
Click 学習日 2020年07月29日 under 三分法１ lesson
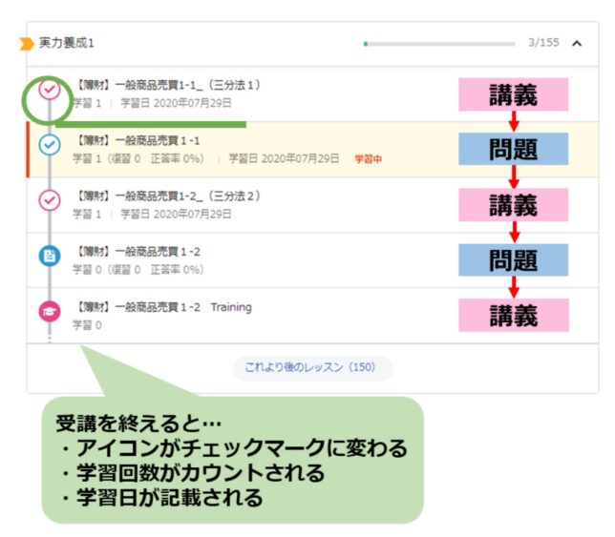176,103
